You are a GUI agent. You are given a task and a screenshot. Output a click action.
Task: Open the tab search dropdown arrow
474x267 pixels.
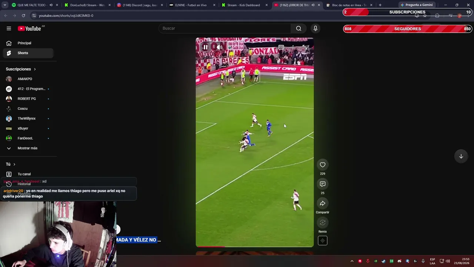6,5
